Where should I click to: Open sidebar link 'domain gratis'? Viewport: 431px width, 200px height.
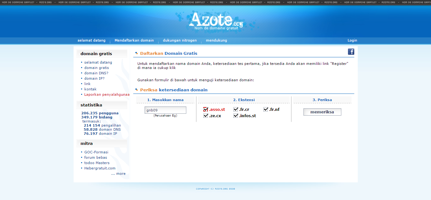point(97,68)
